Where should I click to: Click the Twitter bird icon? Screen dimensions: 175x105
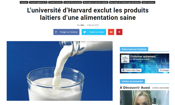[85, 32]
